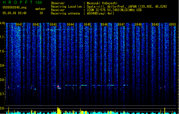Image resolution: width=179 pixels, height=114 pixels.
Task: Click the receiver text ICOM IC-575 53.7492 MHz USB
Action: (114, 10)
